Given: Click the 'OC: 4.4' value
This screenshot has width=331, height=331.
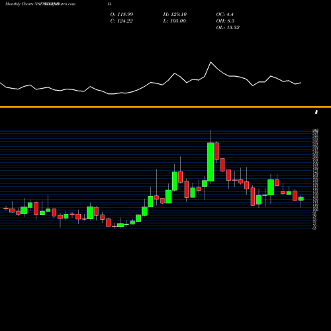Looking at the screenshot, I should [224, 15].
